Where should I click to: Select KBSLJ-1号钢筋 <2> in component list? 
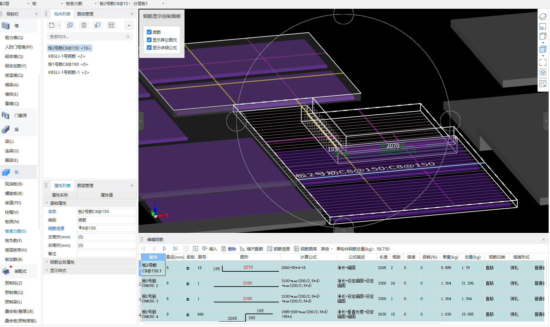tap(67, 56)
